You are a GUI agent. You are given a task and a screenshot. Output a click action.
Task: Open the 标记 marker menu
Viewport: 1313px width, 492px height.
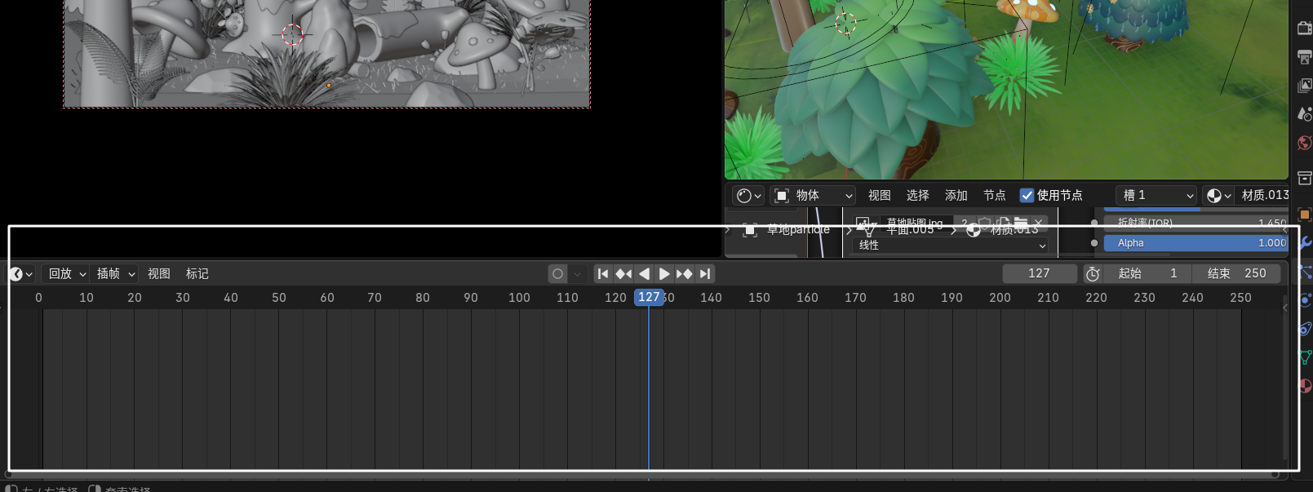click(x=197, y=274)
